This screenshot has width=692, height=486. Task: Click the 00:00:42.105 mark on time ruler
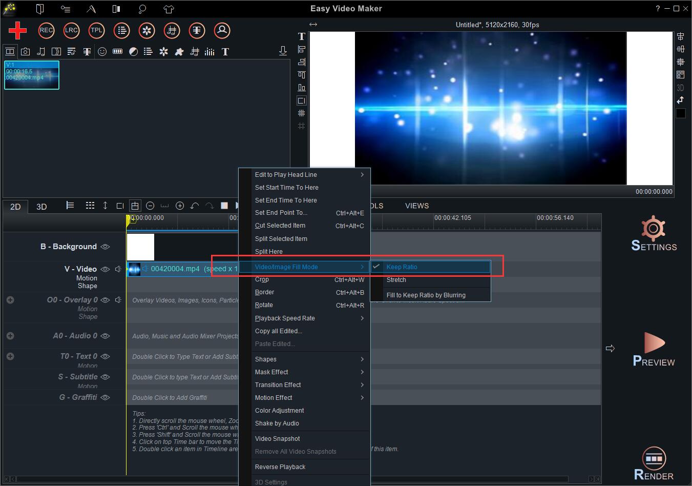point(452,218)
